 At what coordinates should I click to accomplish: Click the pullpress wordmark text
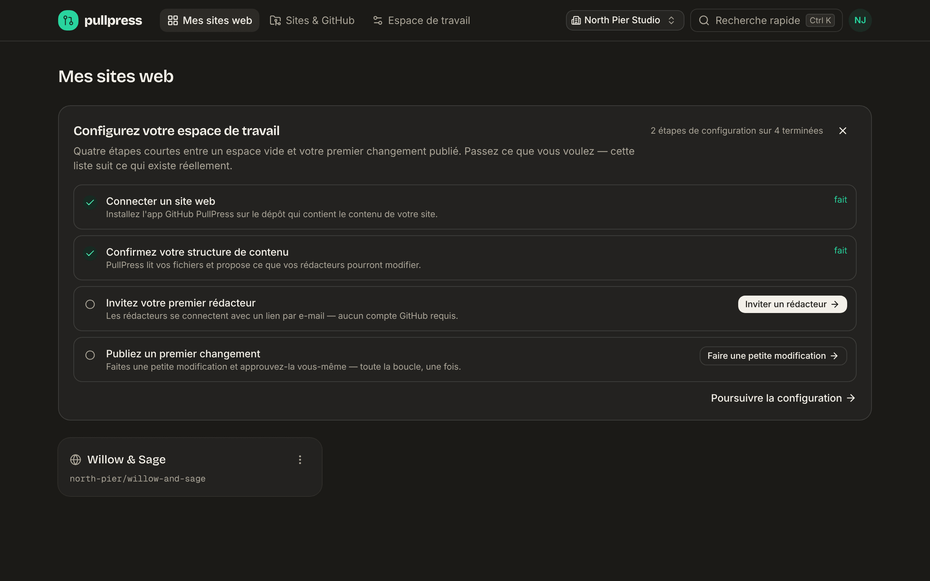pyautogui.click(x=113, y=20)
